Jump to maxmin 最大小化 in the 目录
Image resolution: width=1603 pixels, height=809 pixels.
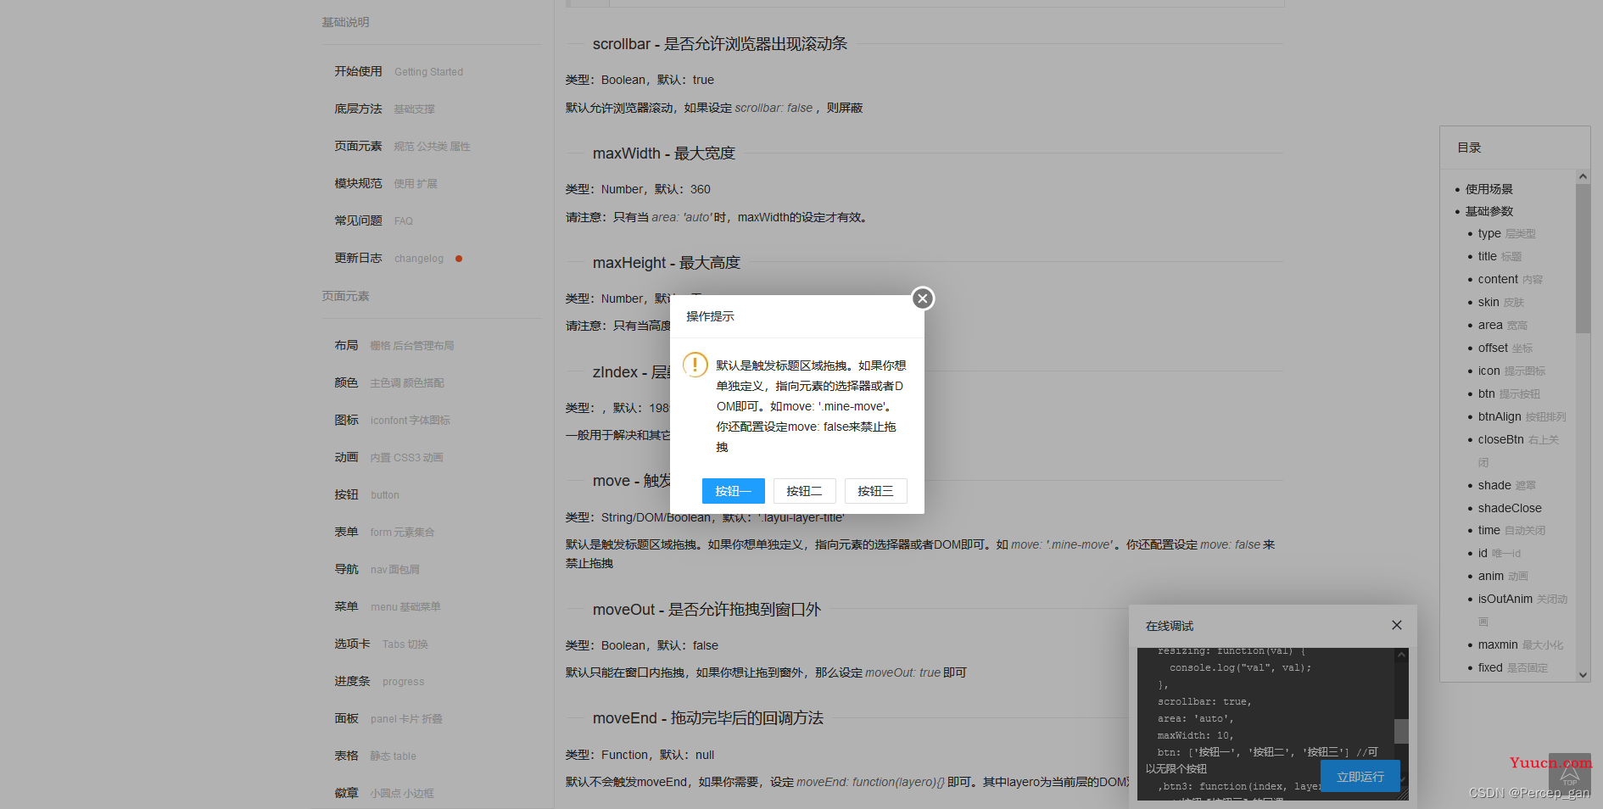point(1521,644)
